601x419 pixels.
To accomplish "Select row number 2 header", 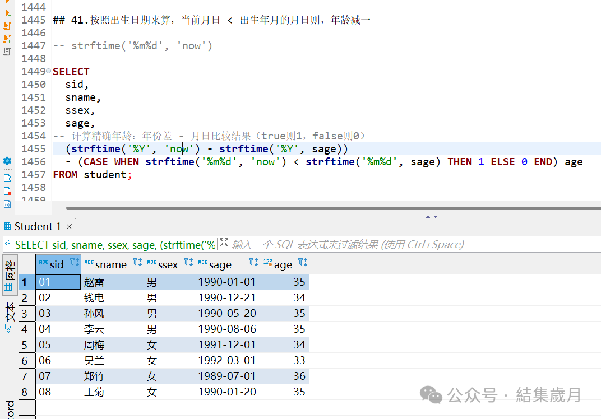I will [x=27, y=298].
